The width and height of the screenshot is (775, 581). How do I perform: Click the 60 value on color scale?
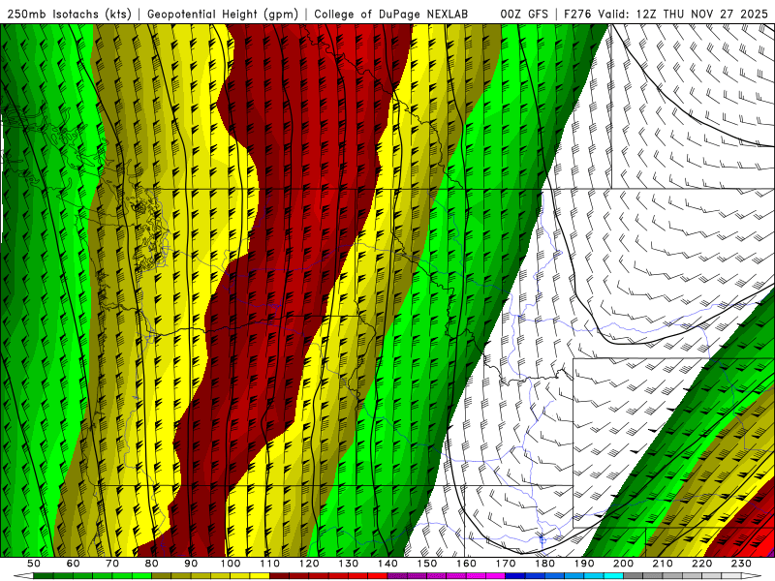pyautogui.click(x=73, y=564)
